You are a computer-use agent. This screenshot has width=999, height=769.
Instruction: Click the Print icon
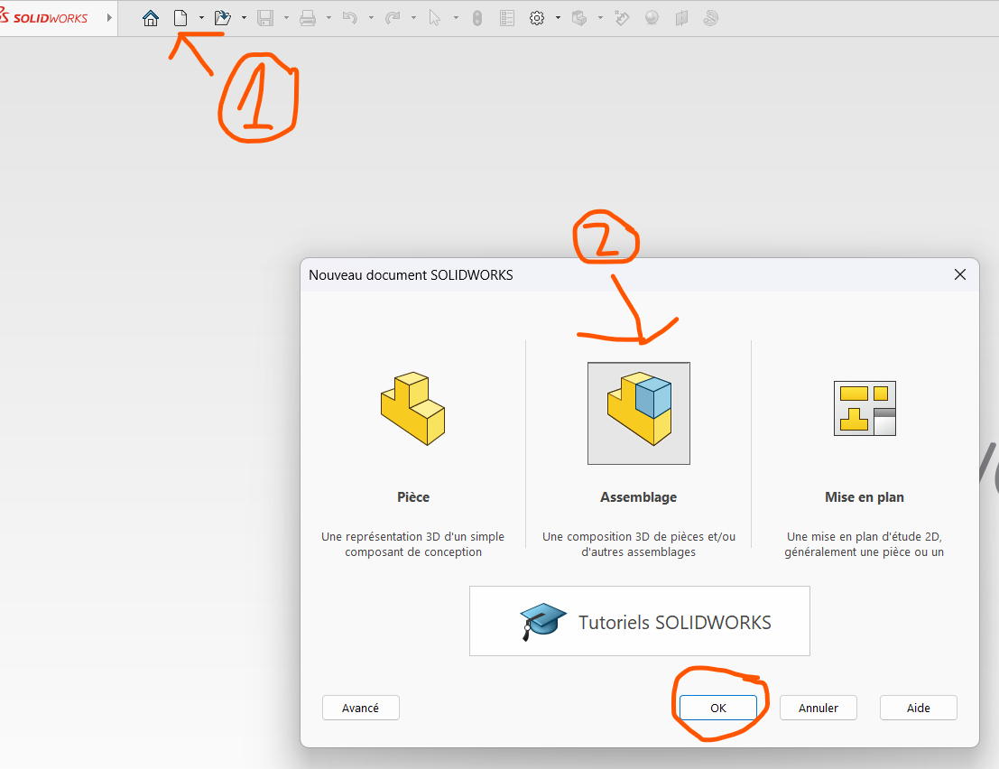(308, 18)
